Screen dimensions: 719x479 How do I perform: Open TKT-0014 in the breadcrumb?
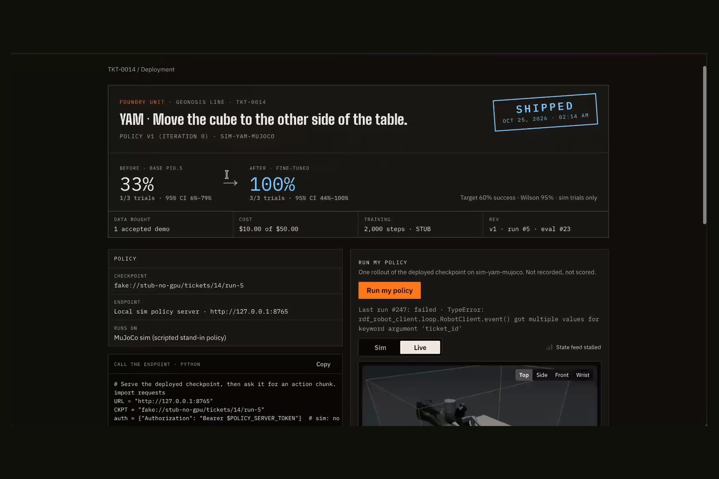click(x=122, y=69)
